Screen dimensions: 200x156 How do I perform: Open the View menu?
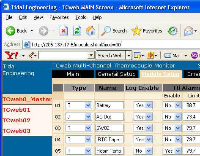point(38,17)
